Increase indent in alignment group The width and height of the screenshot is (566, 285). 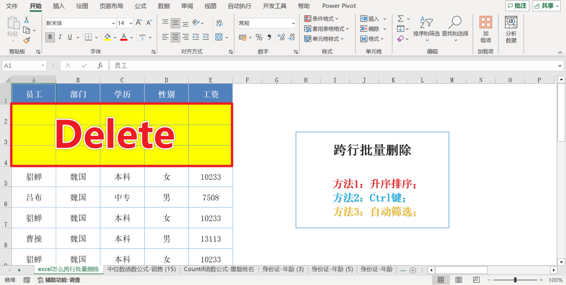click(206, 37)
